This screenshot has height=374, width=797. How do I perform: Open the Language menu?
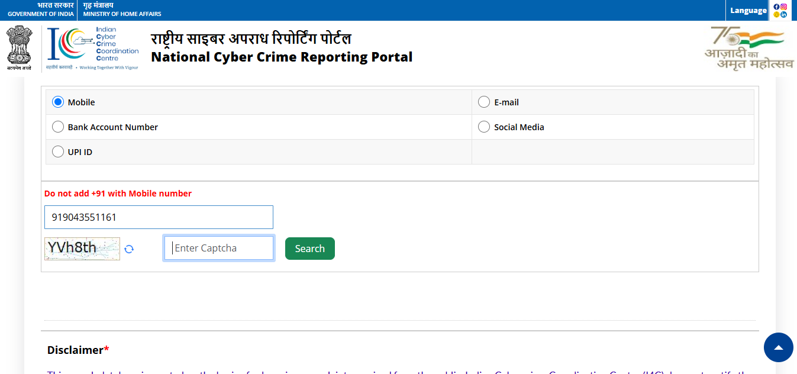[x=748, y=10]
